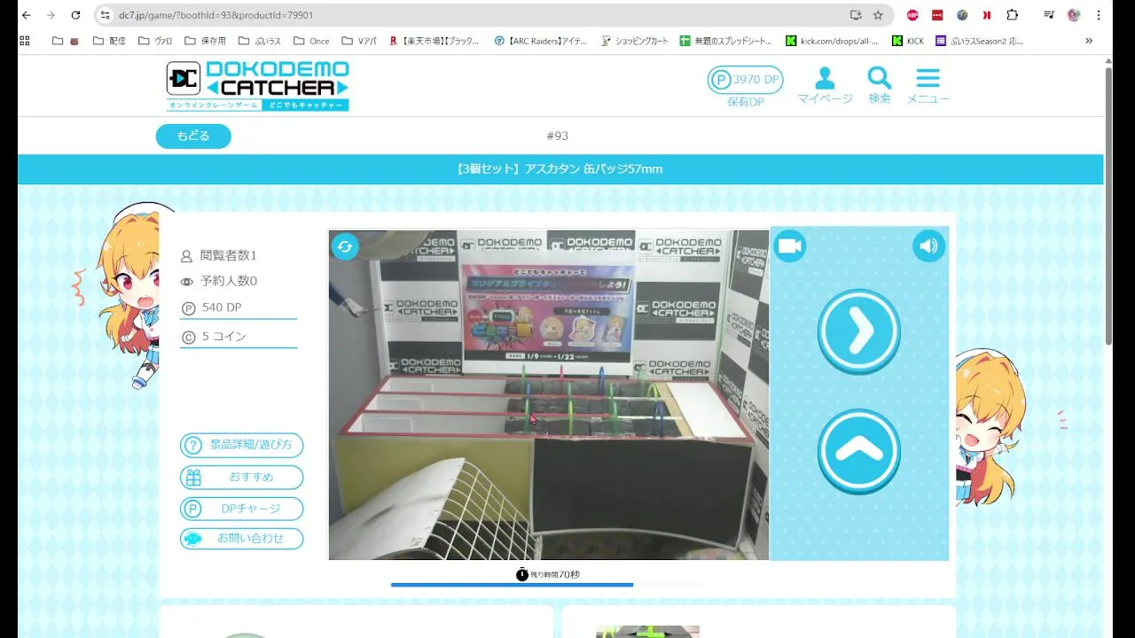1135x638 pixels.
Task: Click the もどる back button
Action: (193, 136)
